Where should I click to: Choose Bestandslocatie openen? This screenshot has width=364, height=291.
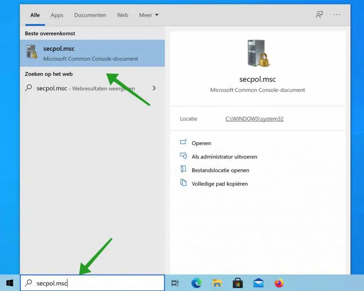point(220,170)
